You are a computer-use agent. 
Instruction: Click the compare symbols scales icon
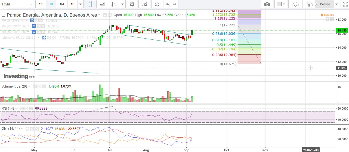(x=157, y=4)
